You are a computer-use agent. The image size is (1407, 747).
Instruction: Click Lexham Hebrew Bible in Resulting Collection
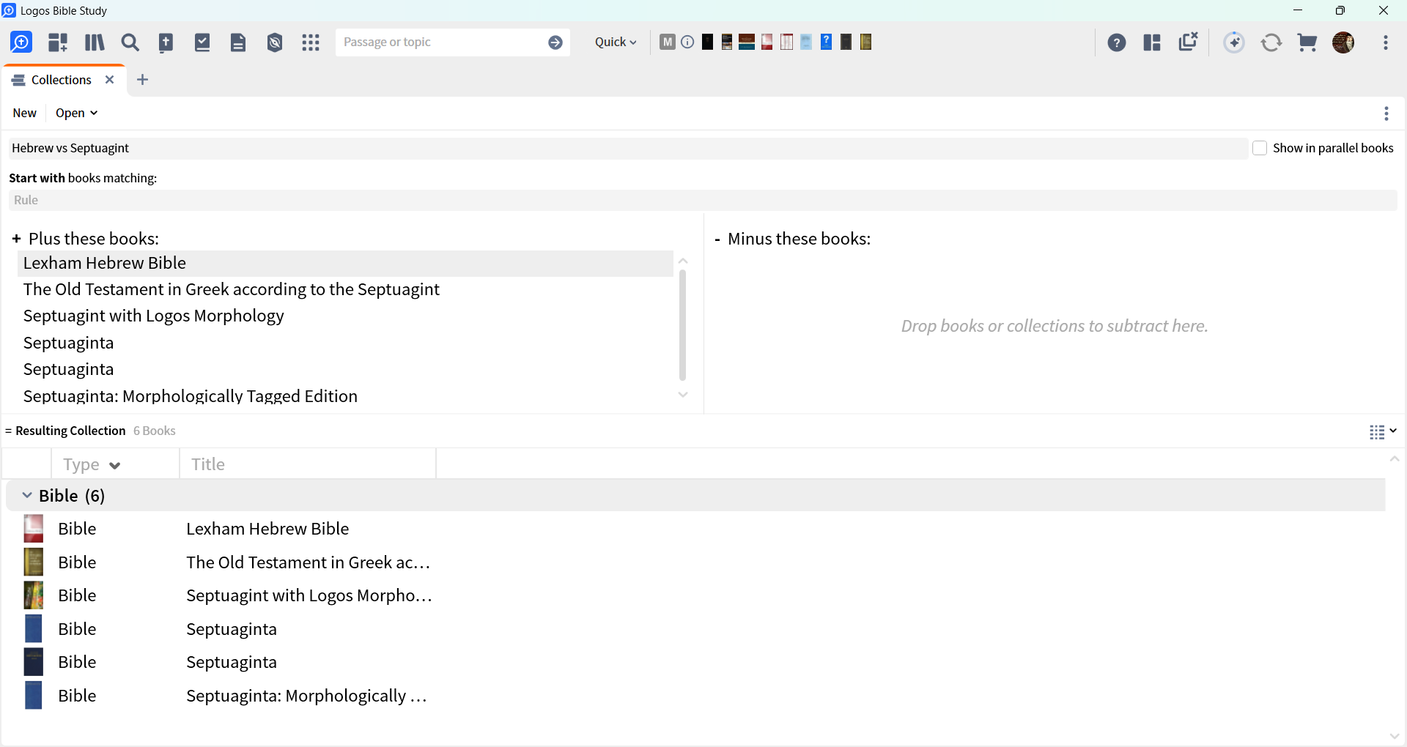[267, 529]
